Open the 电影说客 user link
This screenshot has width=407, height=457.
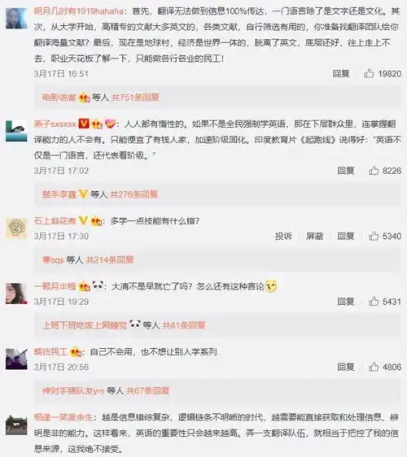[59, 97]
